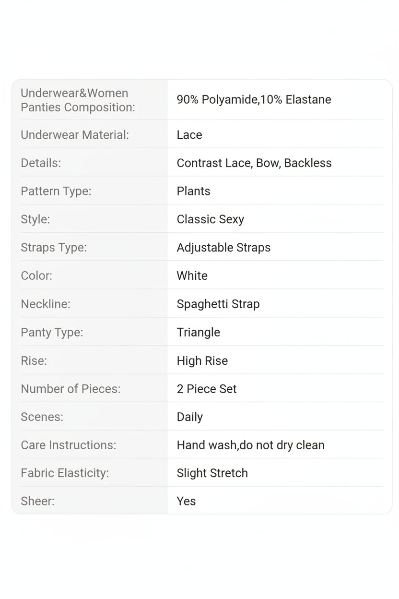
Task: Select the Yes value for Sheer
Action: (x=186, y=502)
